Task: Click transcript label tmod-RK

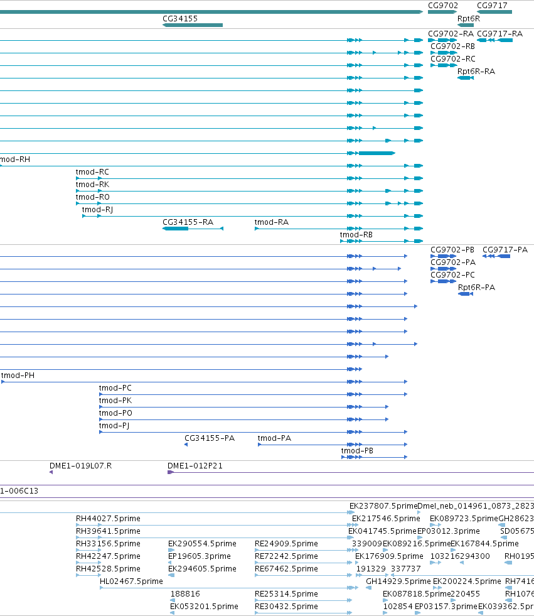Action: pos(92,185)
